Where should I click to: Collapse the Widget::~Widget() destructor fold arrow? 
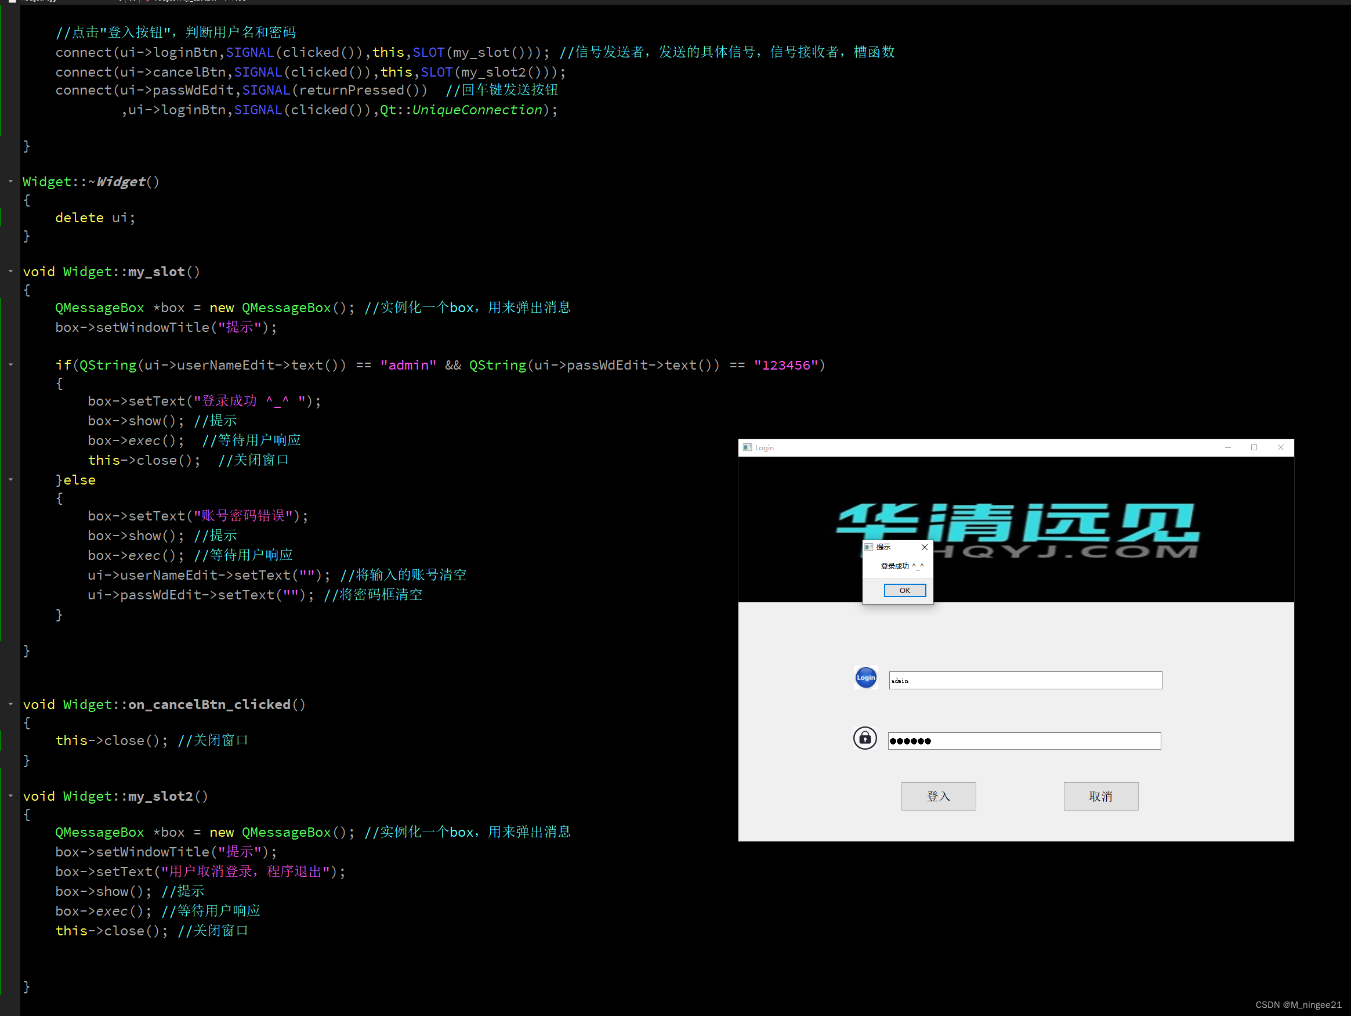click(11, 182)
